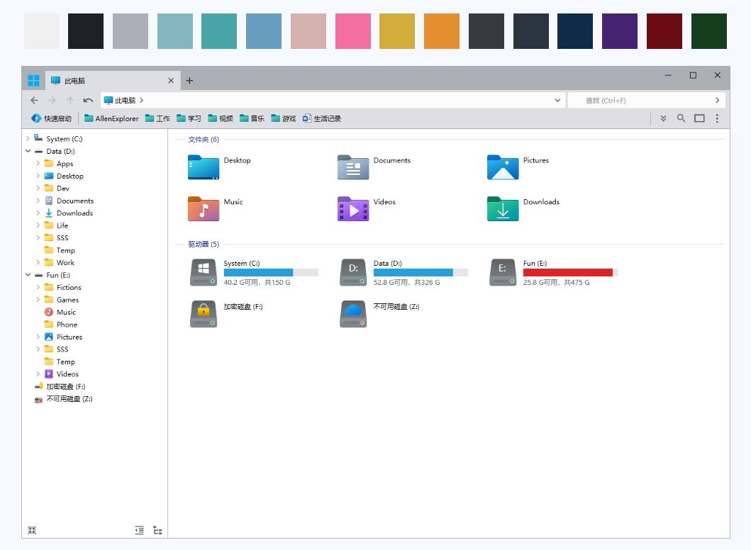Open the Music folder icon
This screenshot has width=751, height=550.
[204, 208]
